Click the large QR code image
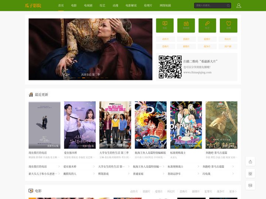 click(x=170, y=67)
